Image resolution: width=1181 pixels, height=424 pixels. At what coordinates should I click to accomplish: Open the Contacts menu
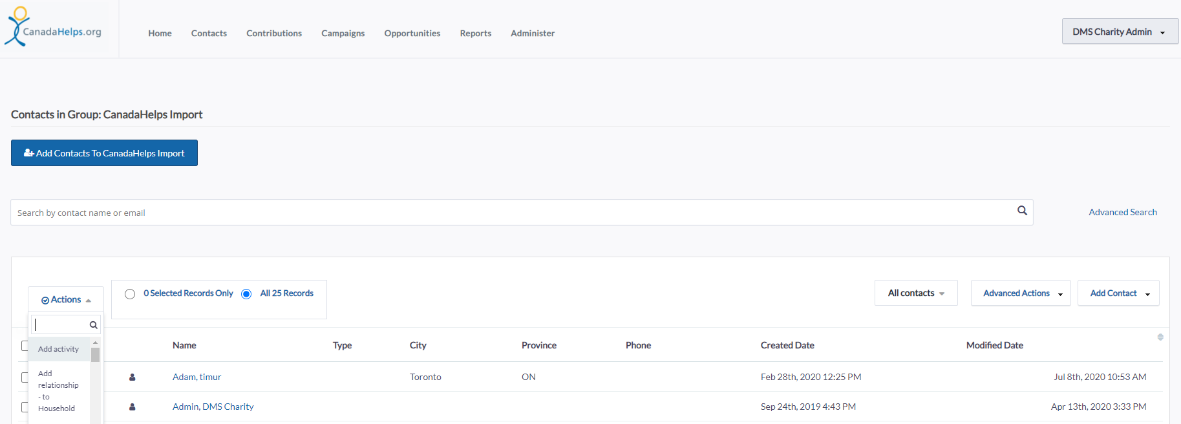[x=209, y=33]
